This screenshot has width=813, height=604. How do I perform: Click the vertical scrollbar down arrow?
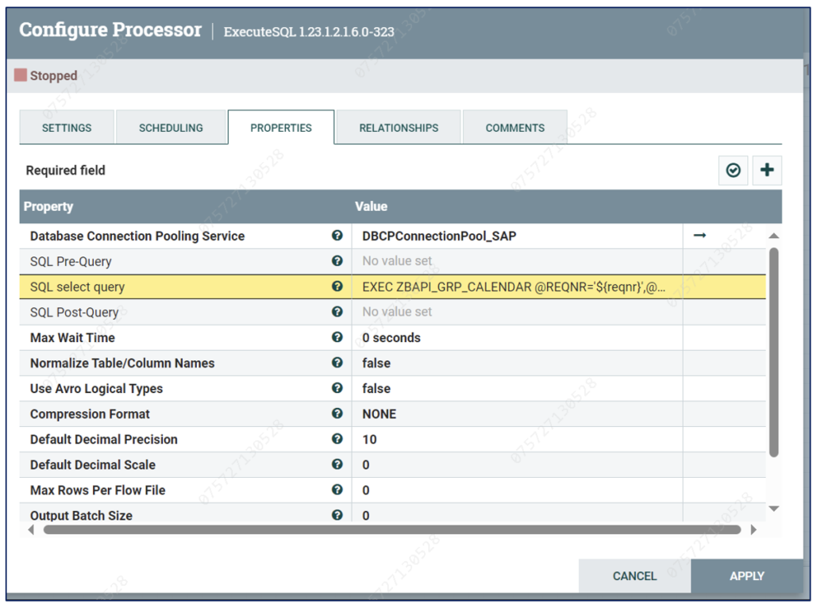point(773,509)
